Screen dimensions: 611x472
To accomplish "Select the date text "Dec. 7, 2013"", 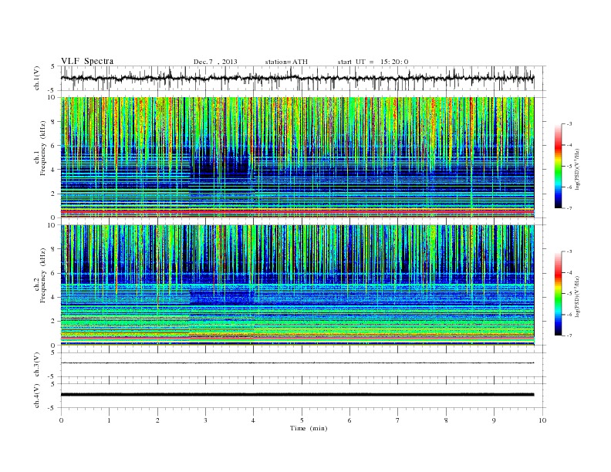I will [215, 62].
